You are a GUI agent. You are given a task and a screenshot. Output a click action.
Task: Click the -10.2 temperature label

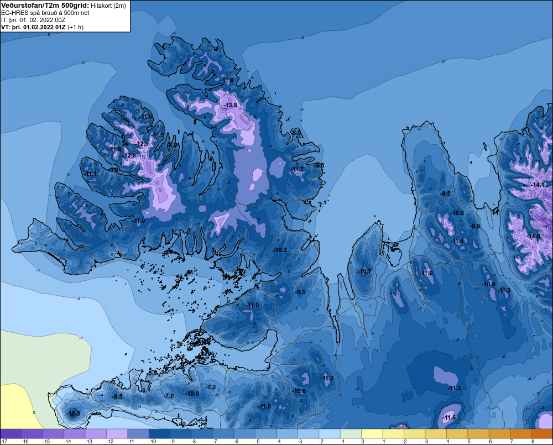tap(280, 250)
